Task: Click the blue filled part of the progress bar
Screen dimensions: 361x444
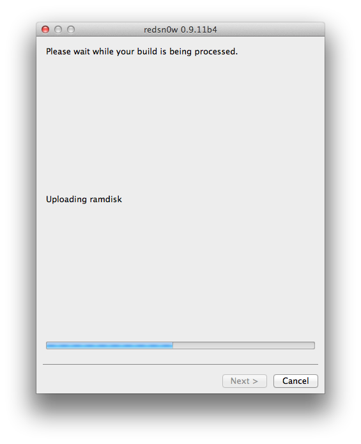Action: point(109,345)
